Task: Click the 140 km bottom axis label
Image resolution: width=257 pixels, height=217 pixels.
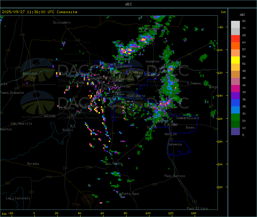Action: [x=194, y=213]
